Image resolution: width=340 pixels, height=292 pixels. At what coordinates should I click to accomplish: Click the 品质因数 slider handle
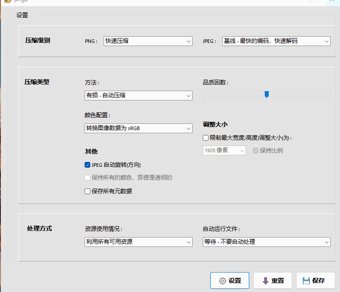[267, 94]
